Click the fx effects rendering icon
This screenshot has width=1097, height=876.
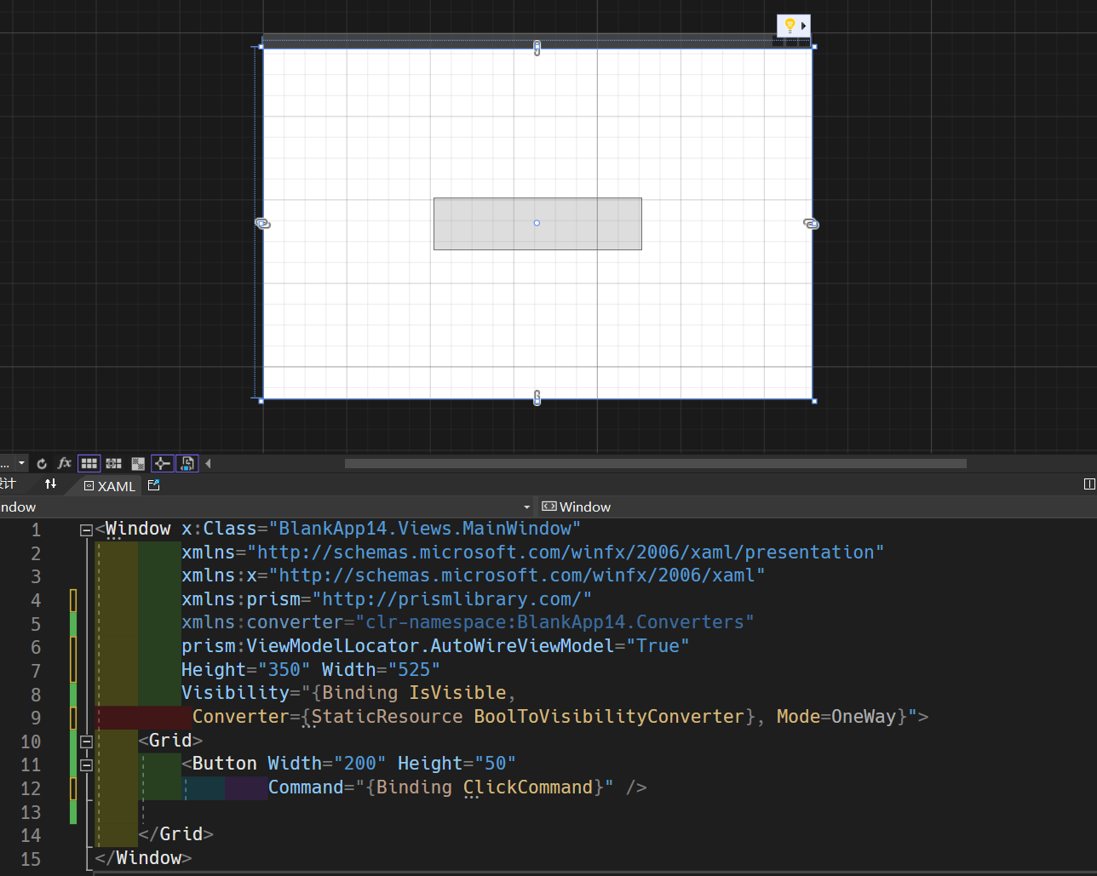64,463
